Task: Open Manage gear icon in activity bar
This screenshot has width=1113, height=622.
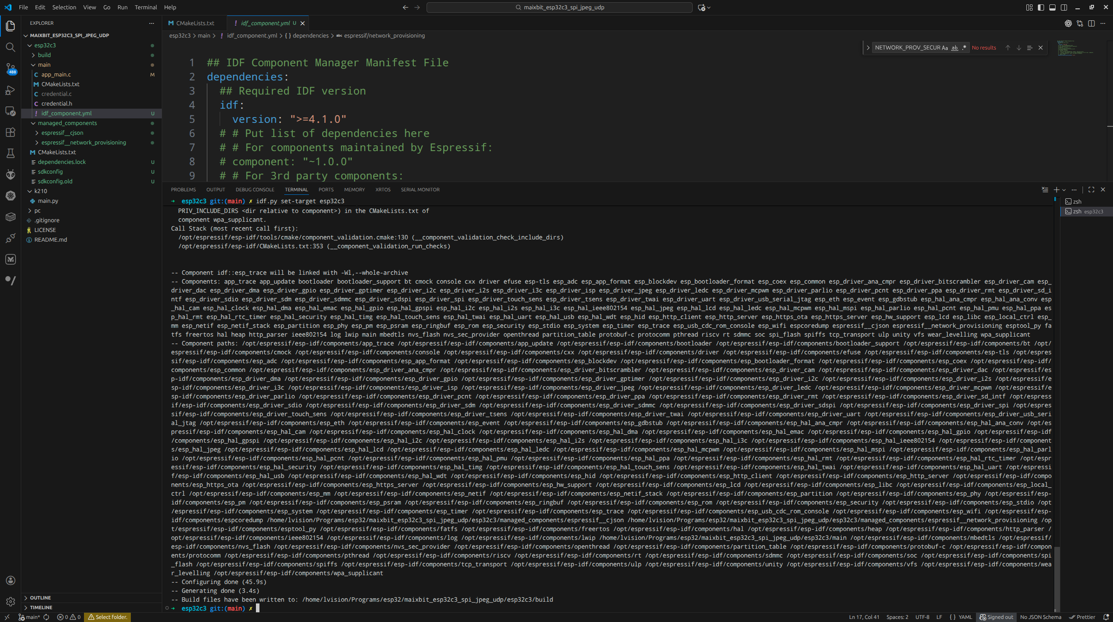Action: click(x=11, y=602)
